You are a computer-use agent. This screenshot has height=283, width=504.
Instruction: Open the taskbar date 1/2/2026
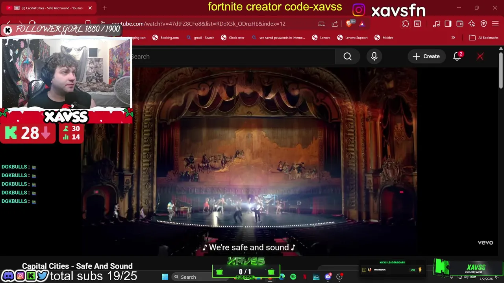pos(486,279)
